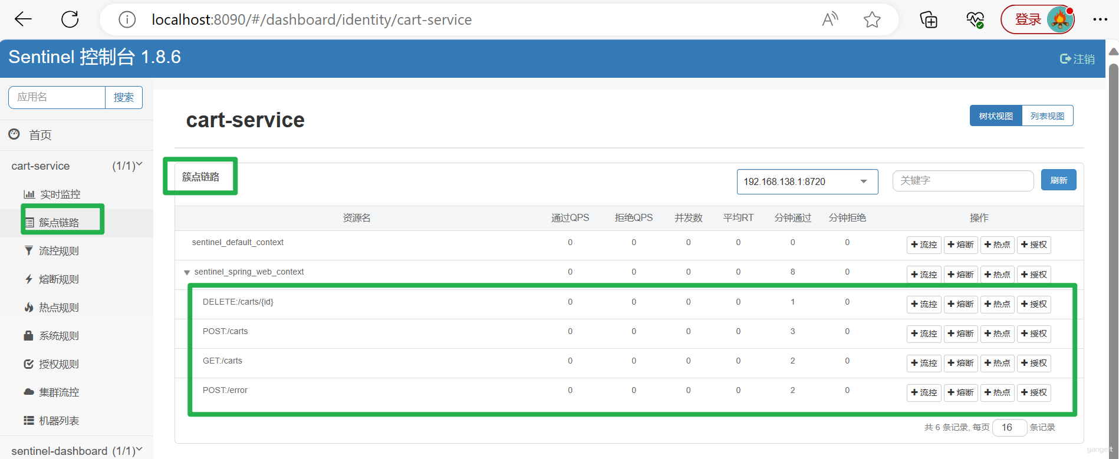Add 热点 rule for sentinel_spring_web_context
The image size is (1119, 459).
pyautogui.click(x=997, y=275)
